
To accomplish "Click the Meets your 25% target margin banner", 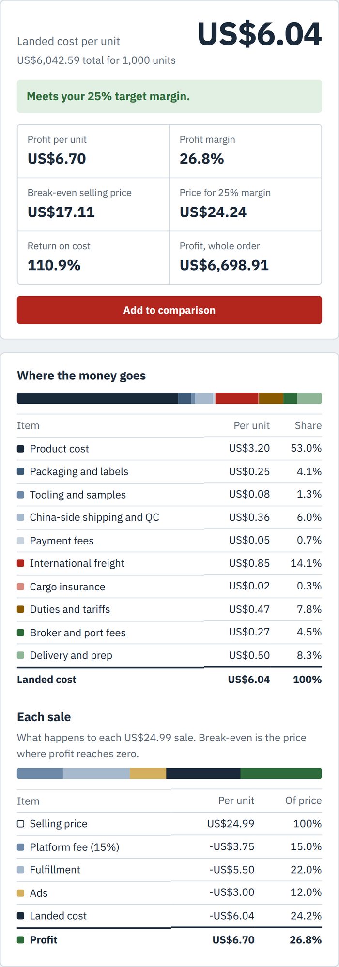I will tap(169, 96).
